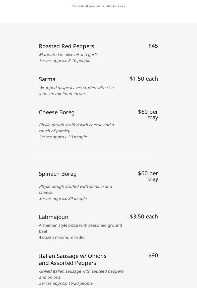Click the $90 price for Italian Sausage
This screenshot has height=288, width=197.
153,255
